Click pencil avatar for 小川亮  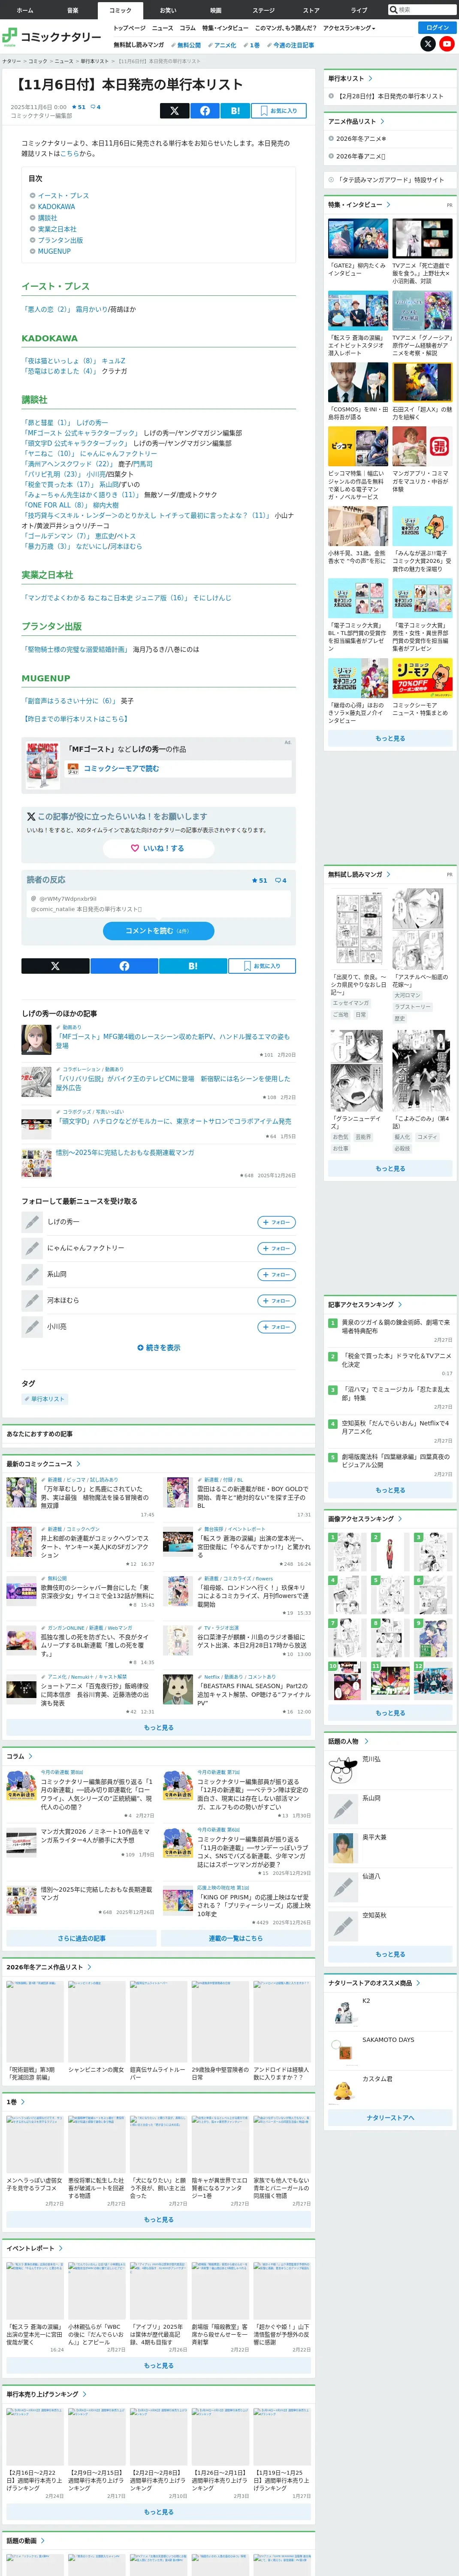32,1327
